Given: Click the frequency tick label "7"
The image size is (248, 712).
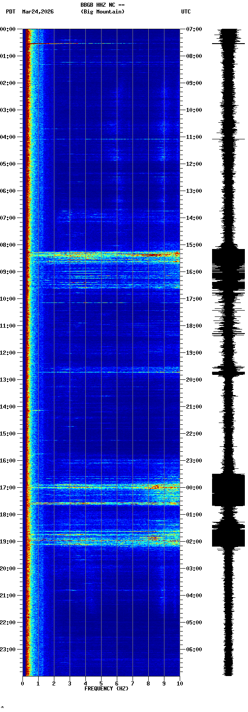Looking at the screenshot, I should click(x=133, y=684).
